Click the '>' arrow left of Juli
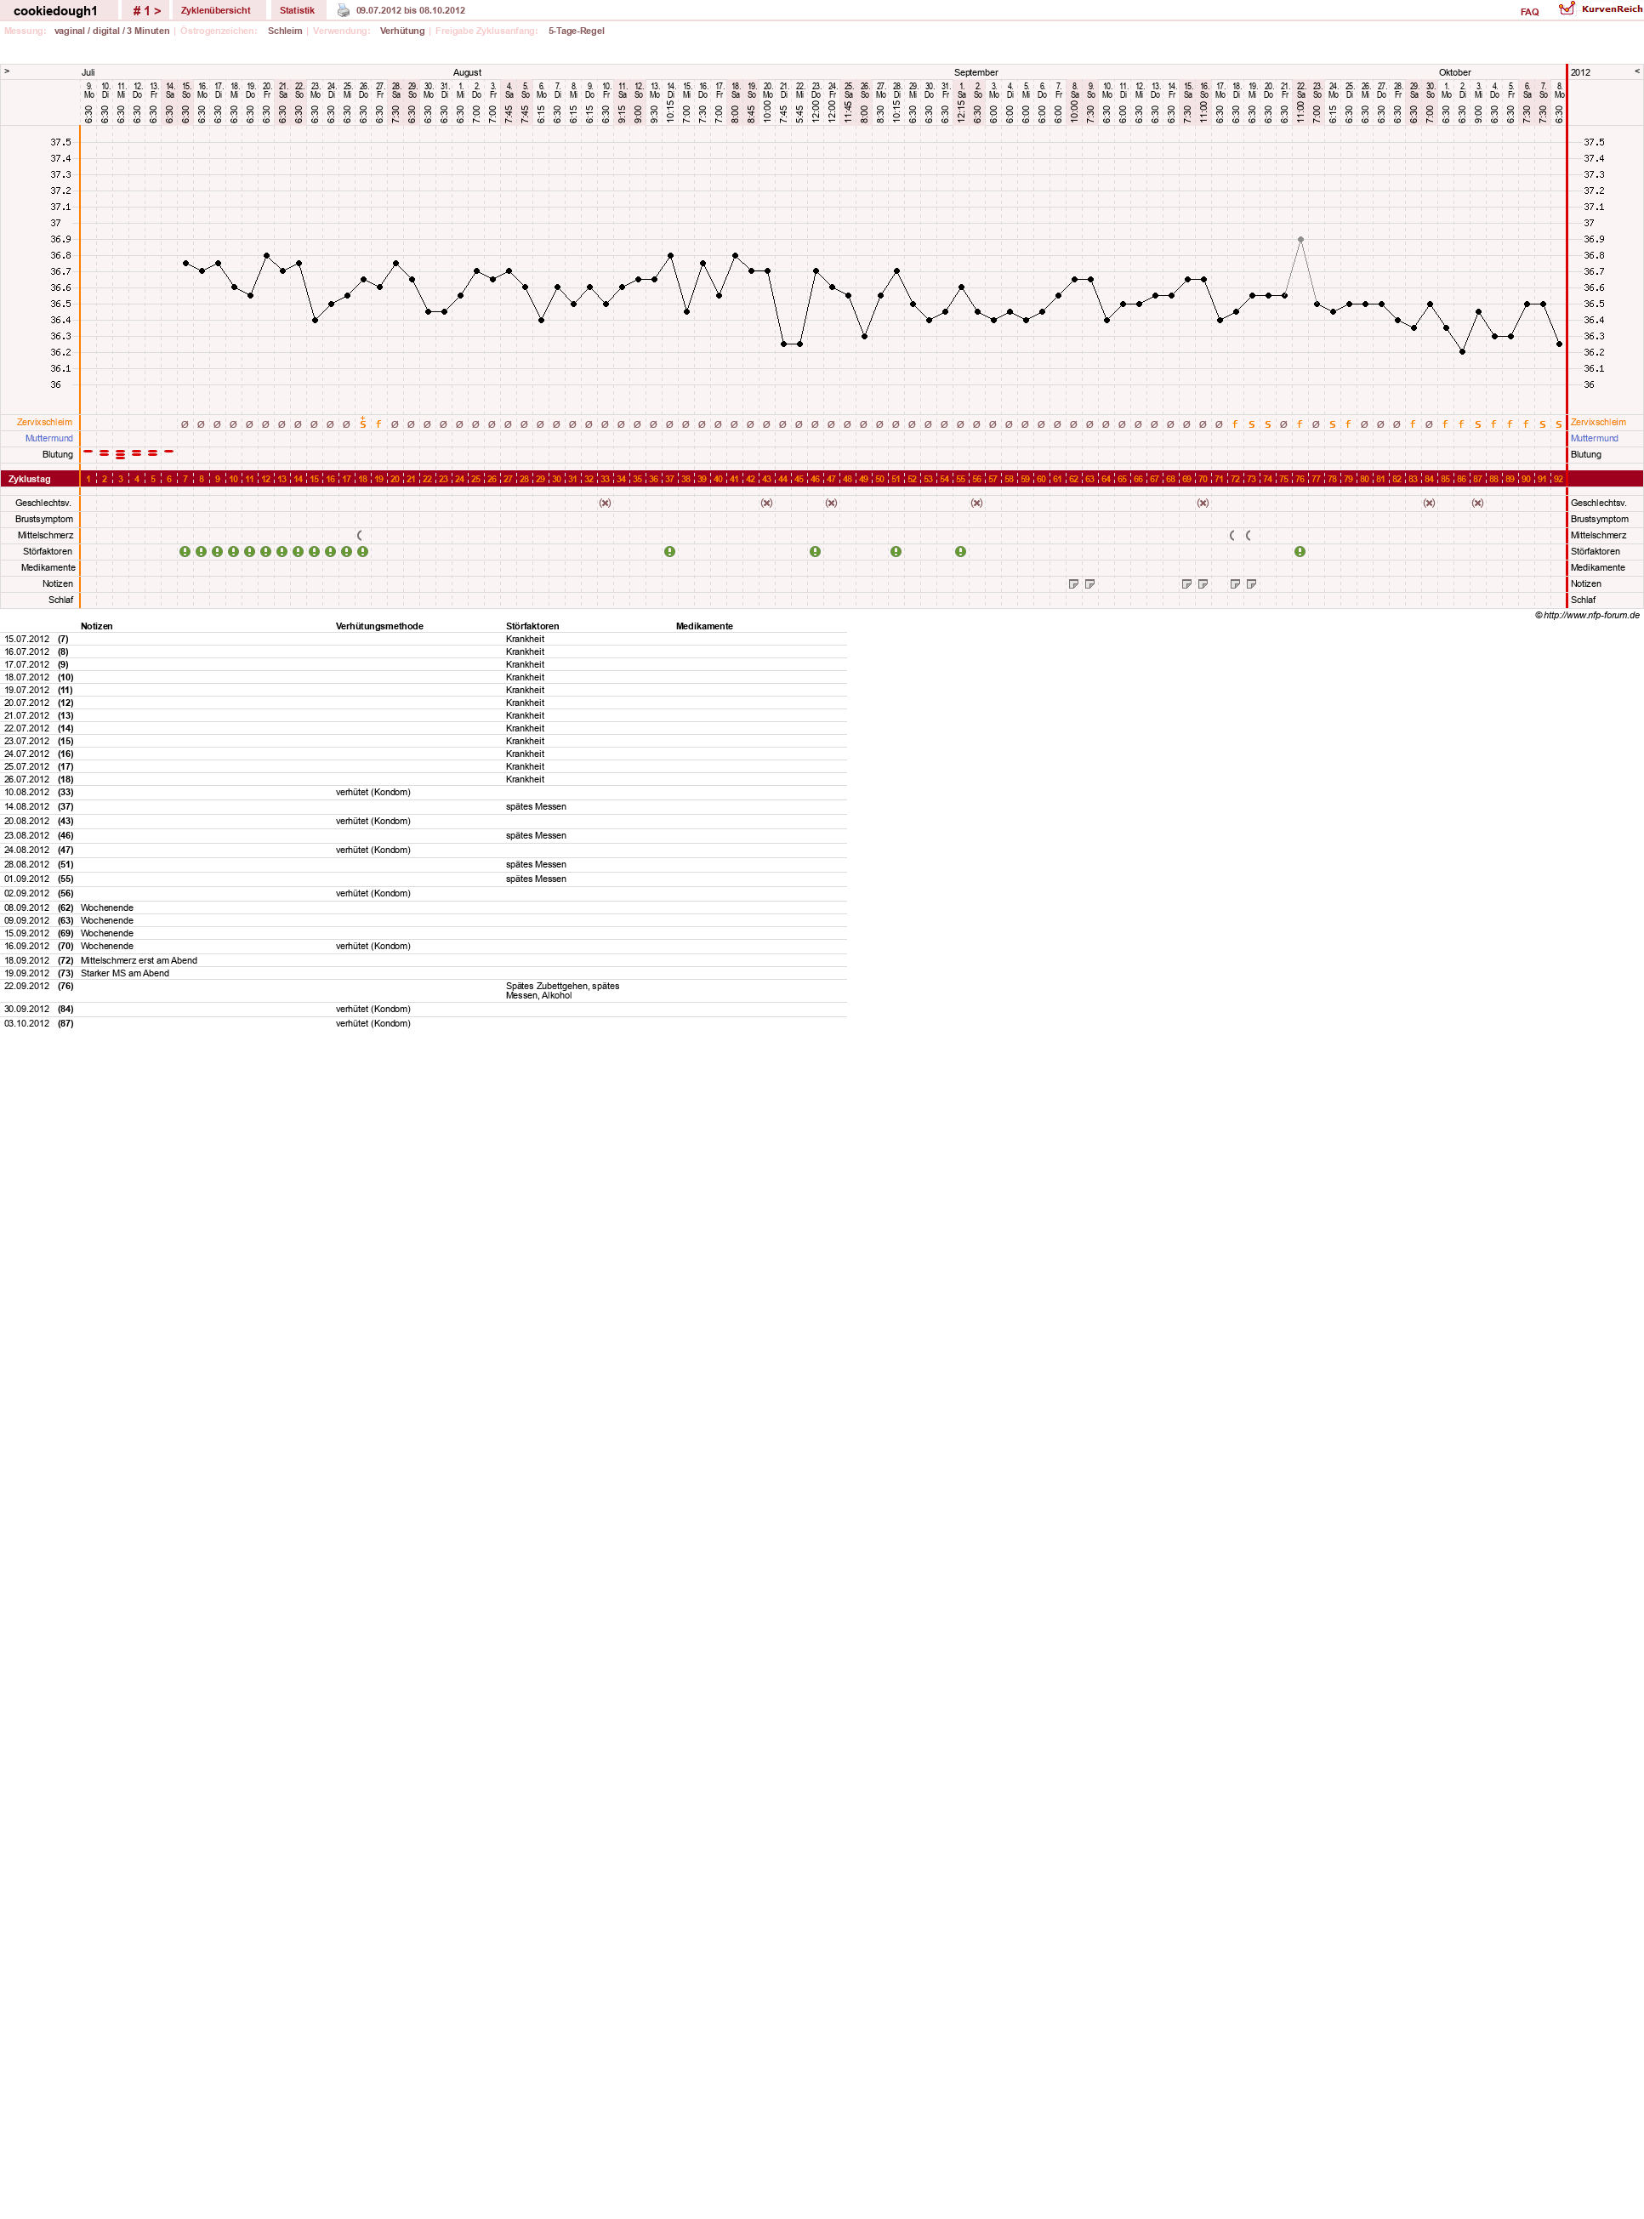Image resolution: width=1644 pixels, height=2219 pixels. point(7,71)
